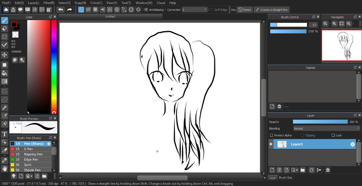
Task: Add new color in Palette panel
Action: (272, 106)
